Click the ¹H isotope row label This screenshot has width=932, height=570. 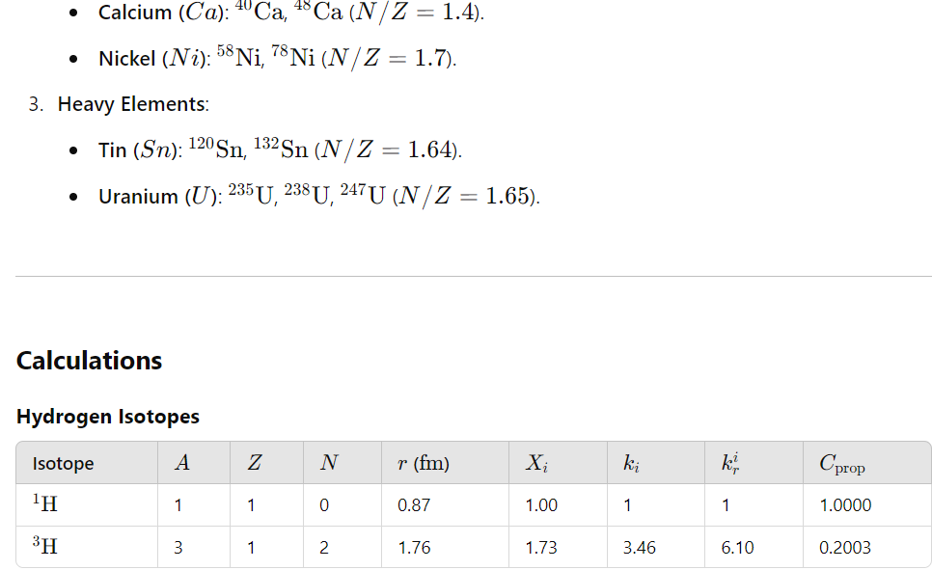coord(45,503)
